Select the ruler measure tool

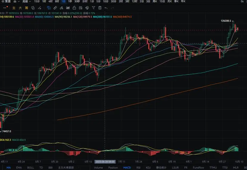pos(55,8)
